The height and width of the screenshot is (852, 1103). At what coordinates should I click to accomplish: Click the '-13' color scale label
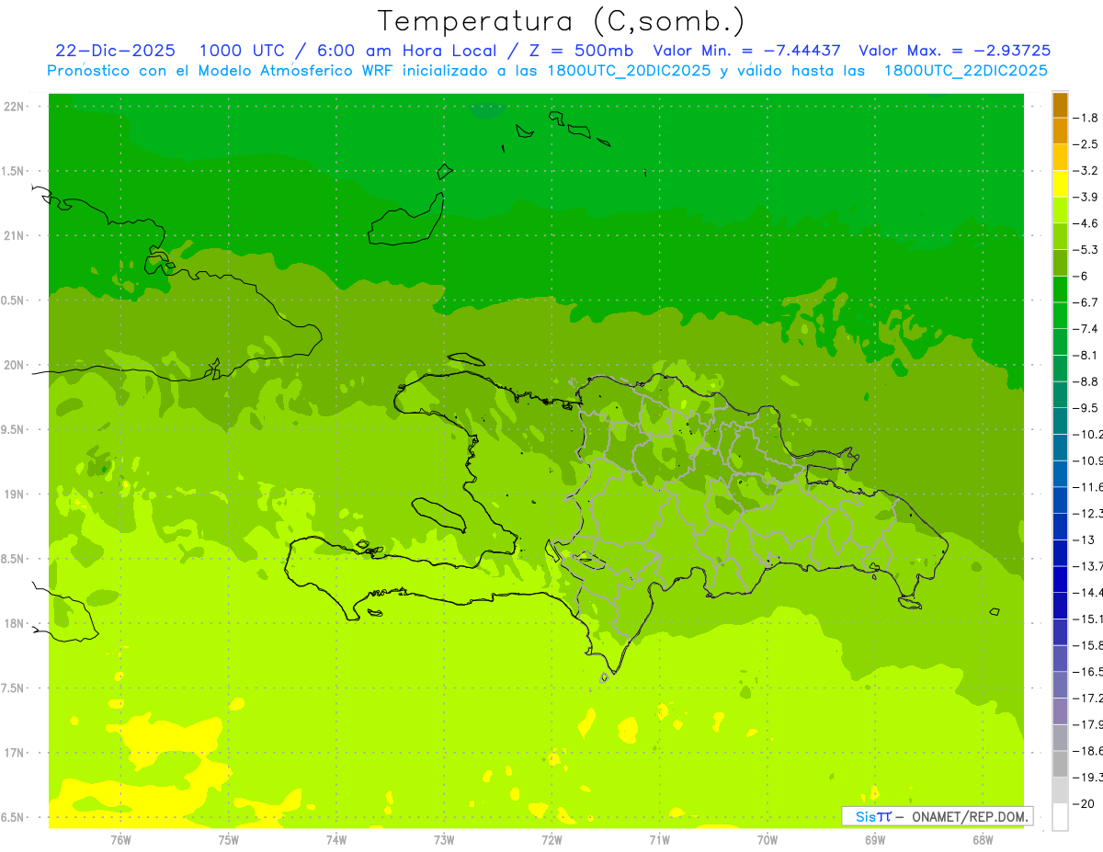point(1086,540)
